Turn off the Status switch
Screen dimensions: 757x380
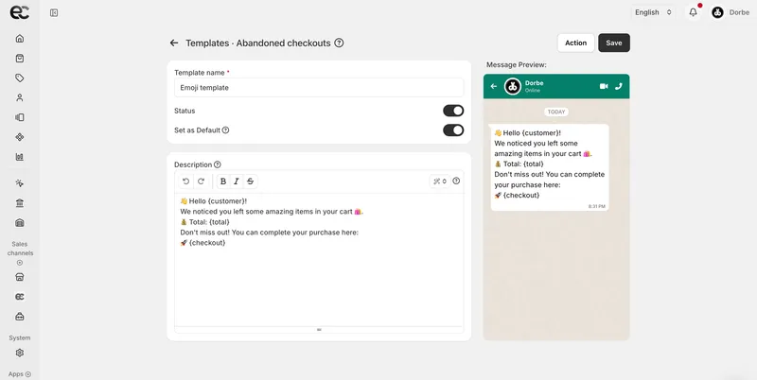tap(453, 111)
